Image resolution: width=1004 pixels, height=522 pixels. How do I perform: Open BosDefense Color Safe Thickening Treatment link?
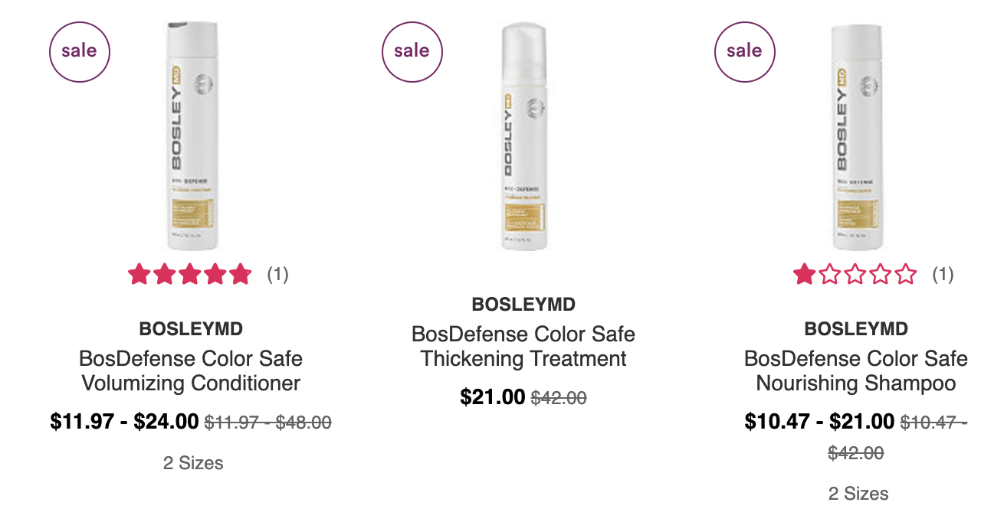[x=523, y=346]
